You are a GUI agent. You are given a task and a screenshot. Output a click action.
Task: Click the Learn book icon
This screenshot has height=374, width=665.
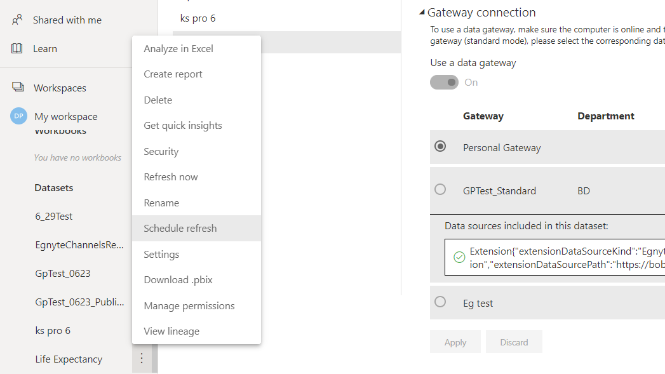17,48
